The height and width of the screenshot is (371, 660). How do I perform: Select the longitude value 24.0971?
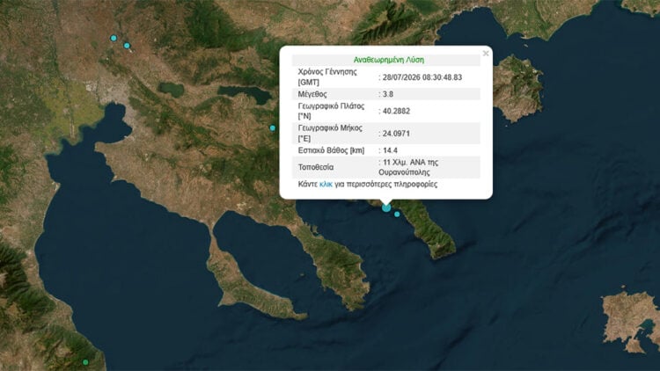(x=396, y=134)
